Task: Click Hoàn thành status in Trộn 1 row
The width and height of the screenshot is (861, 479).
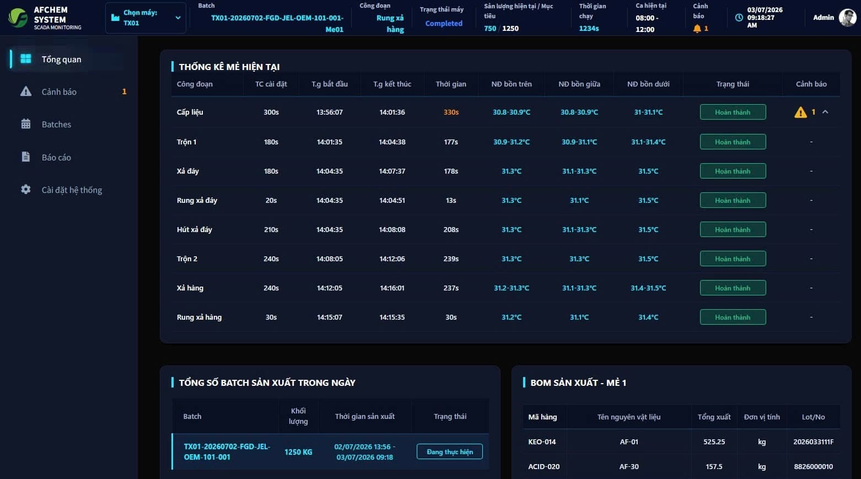Action: [x=733, y=142]
